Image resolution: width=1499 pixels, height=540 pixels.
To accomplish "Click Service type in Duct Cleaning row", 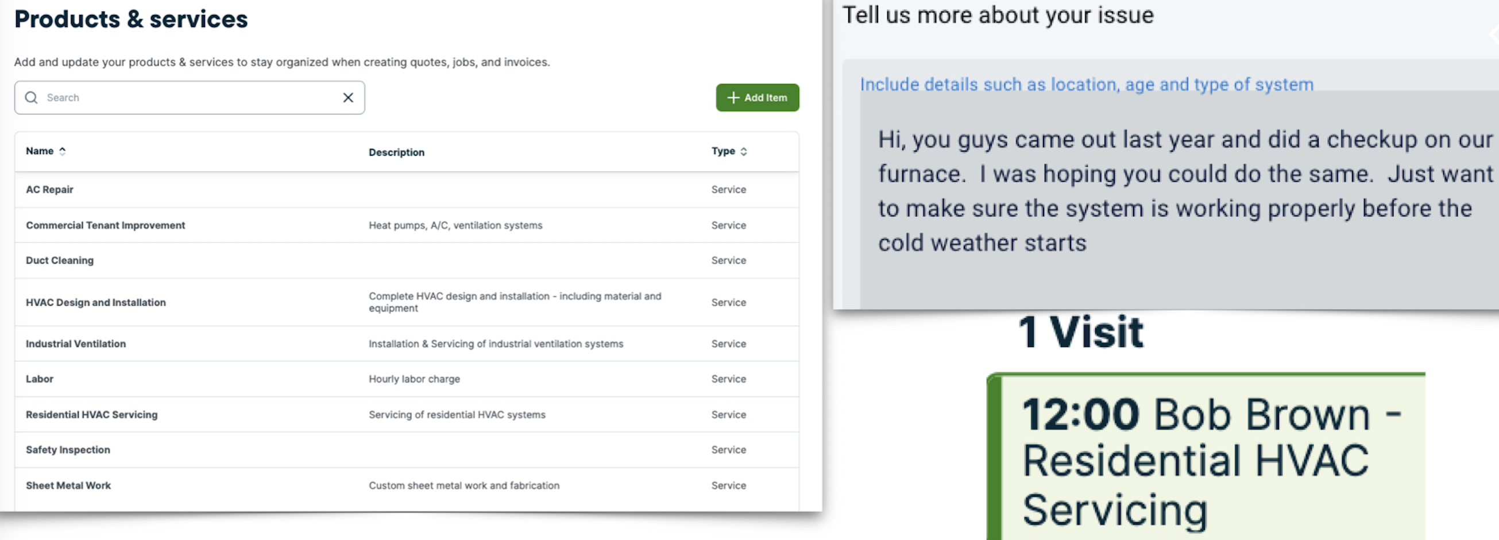I will 729,261.
